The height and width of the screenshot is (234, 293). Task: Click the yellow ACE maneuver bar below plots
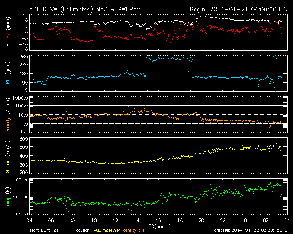pos(192,218)
